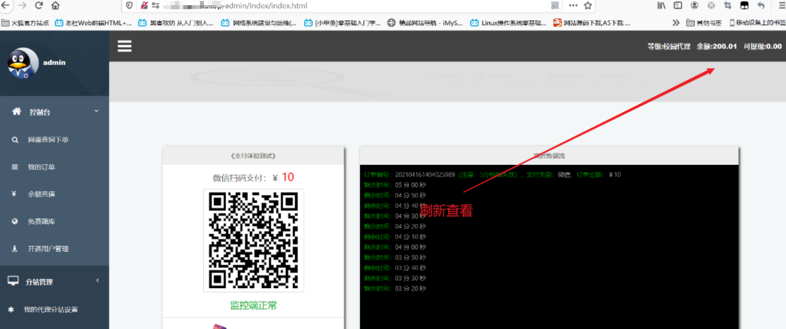The width and height of the screenshot is (786, 329).
Task: Click the house icon beside 控制台
Action: click(17, 111)
